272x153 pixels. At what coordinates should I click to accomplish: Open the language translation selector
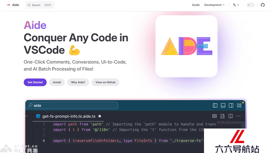click(236, 5)
